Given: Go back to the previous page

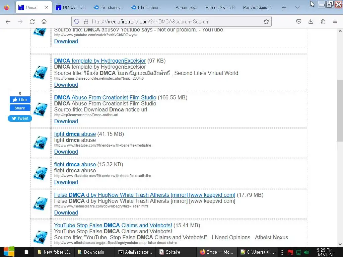Looking at the screenshot, I should 8,21.
